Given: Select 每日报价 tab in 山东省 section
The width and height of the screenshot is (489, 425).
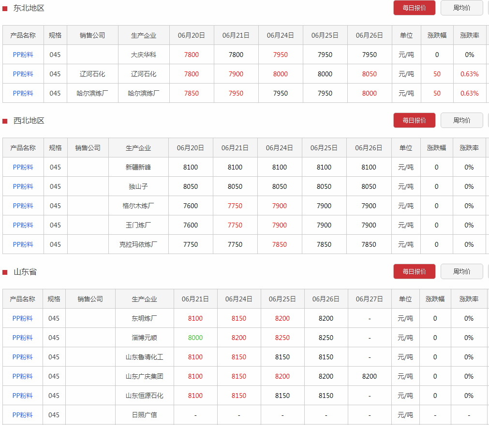Looking at the screenshot, I should click(x=414, y=271).
